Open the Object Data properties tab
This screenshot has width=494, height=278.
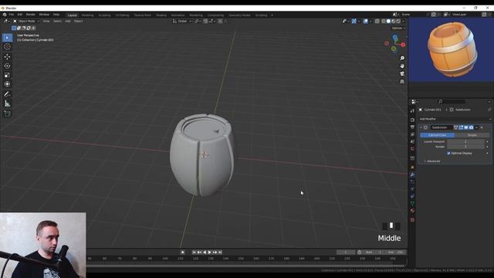coord(412,203)
